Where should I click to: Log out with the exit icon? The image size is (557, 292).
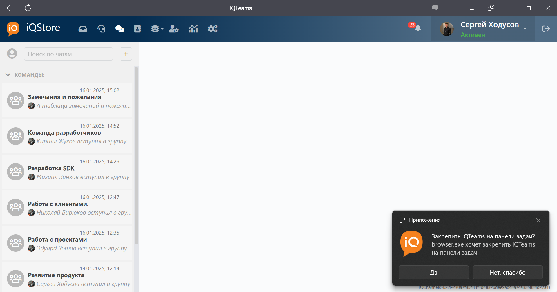[546, 29]
